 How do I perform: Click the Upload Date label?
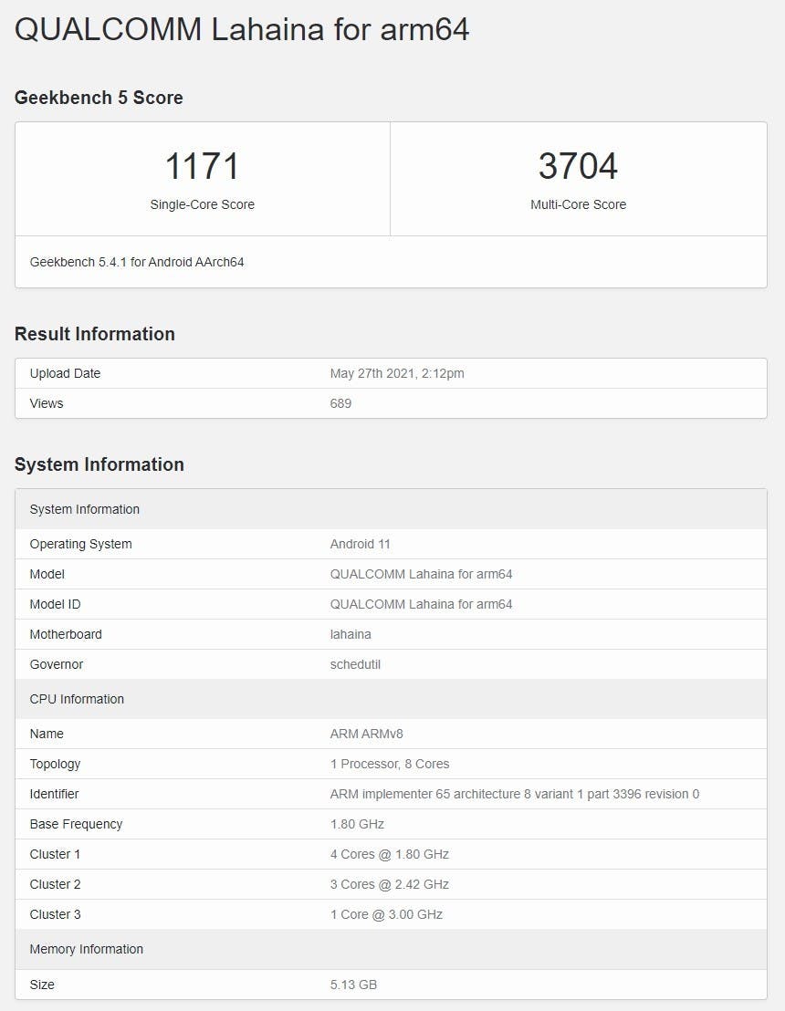tap(65, 373)
